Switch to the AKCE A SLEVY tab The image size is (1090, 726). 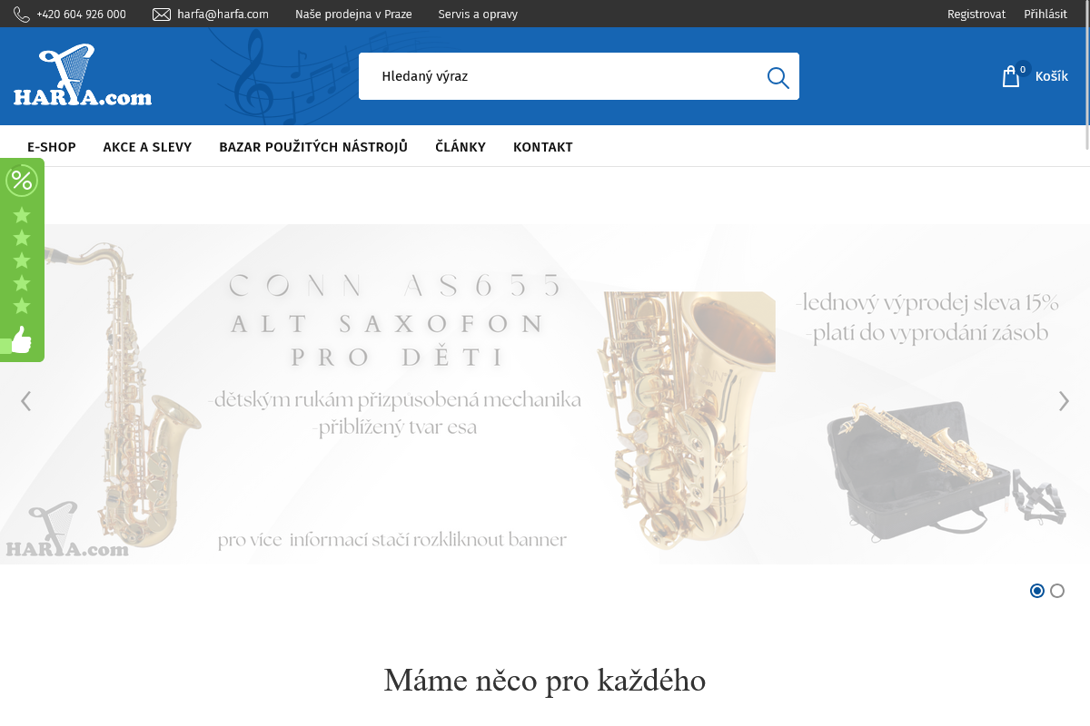(147, 146)
